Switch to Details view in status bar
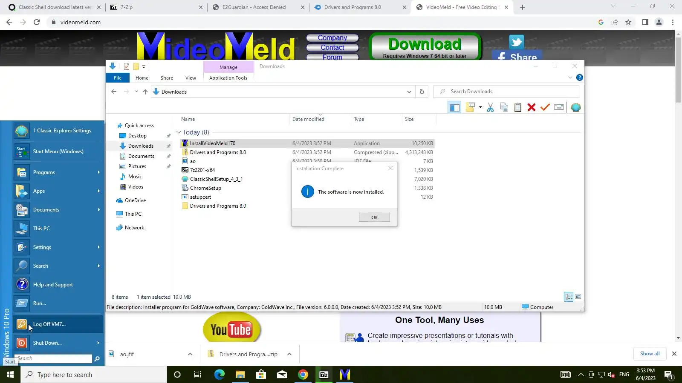 pyautogui.click(x=569, y=297)
